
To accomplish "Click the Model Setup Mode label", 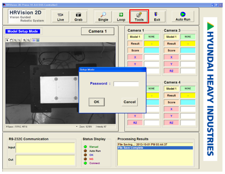I will (x=22, y=31).
